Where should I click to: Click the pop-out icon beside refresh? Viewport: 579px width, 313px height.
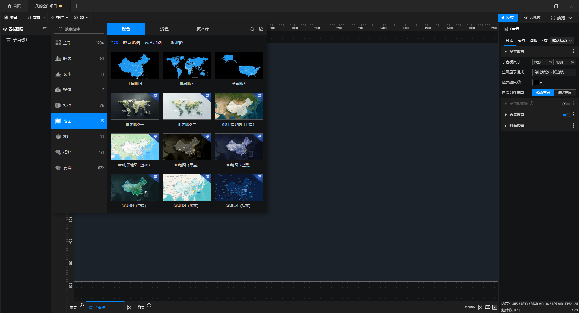coord(261,29)
